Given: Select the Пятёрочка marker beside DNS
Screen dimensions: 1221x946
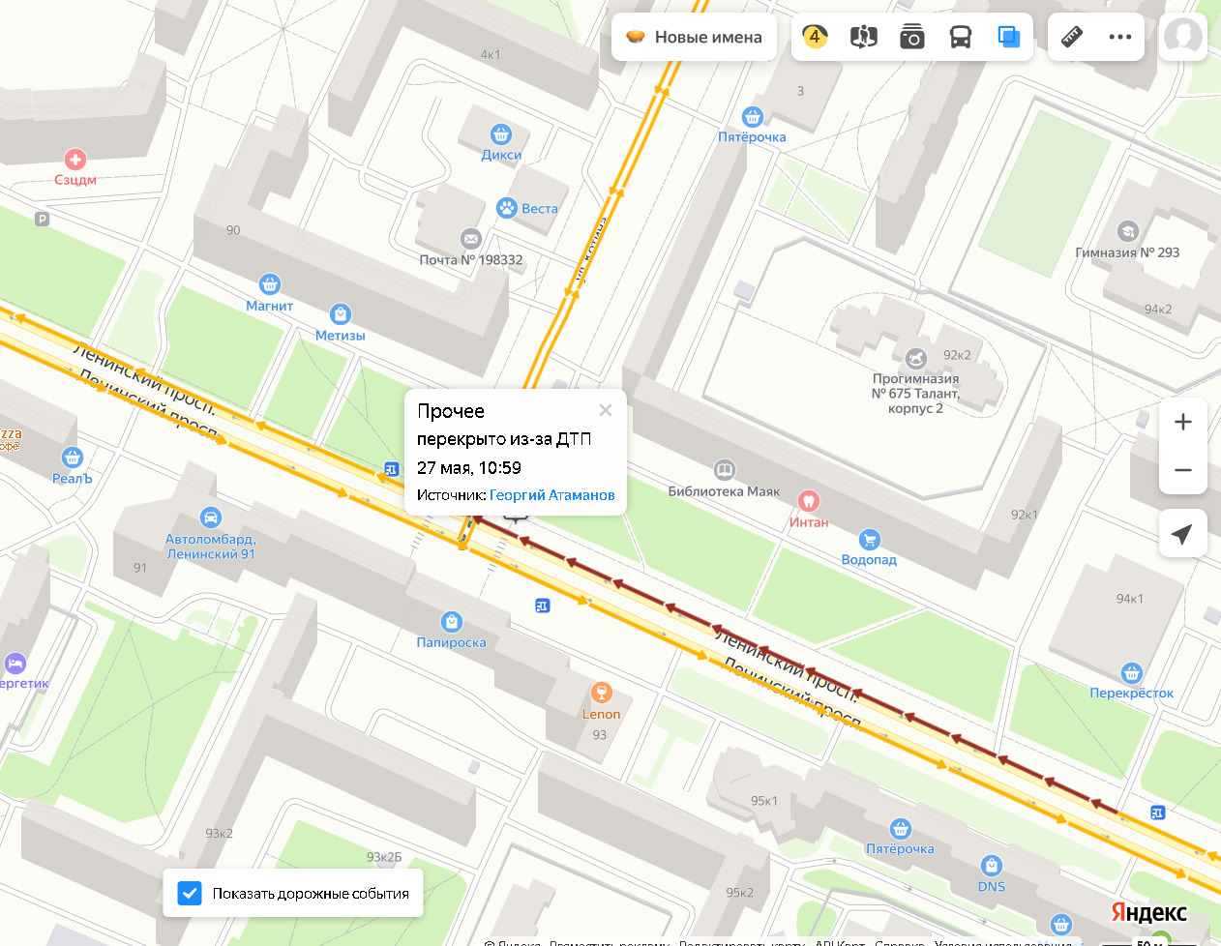Looking at the screenshot, I should point(901,829).
